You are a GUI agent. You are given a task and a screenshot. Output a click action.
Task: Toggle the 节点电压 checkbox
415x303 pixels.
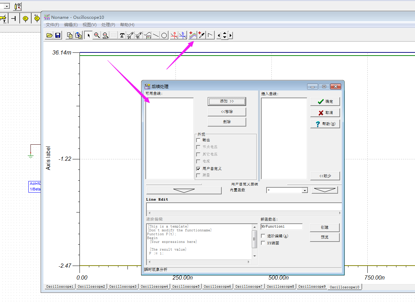(198, 147)
